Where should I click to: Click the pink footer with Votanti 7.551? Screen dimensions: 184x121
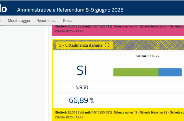point(118,31)
